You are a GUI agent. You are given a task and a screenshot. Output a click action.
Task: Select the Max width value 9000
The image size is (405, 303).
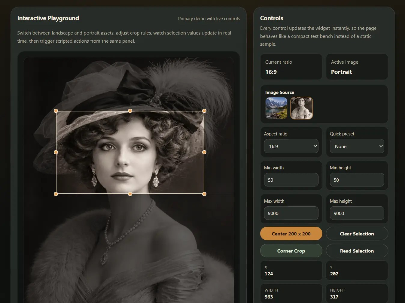point(291,213)
